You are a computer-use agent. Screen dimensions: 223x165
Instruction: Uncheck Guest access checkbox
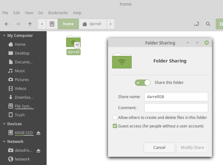pos(115,126)
